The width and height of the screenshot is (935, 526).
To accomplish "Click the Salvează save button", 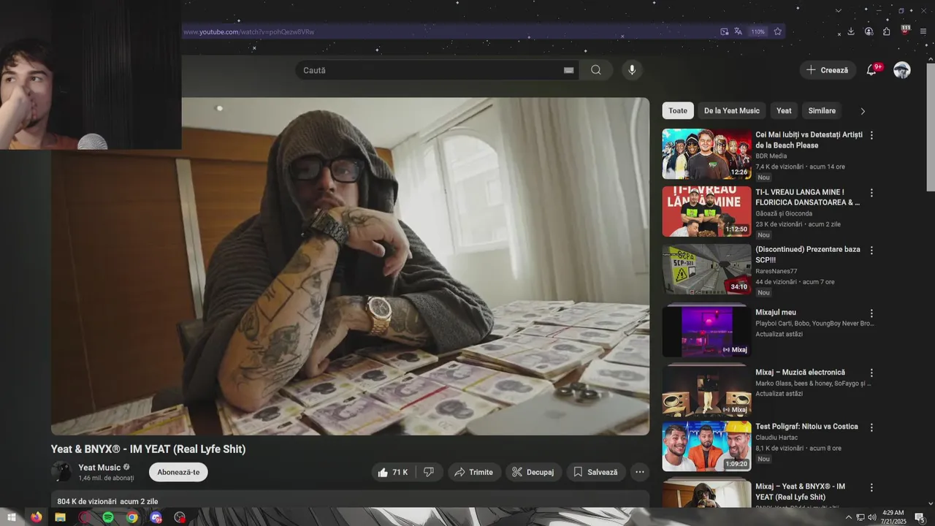I will pos(596,472).
